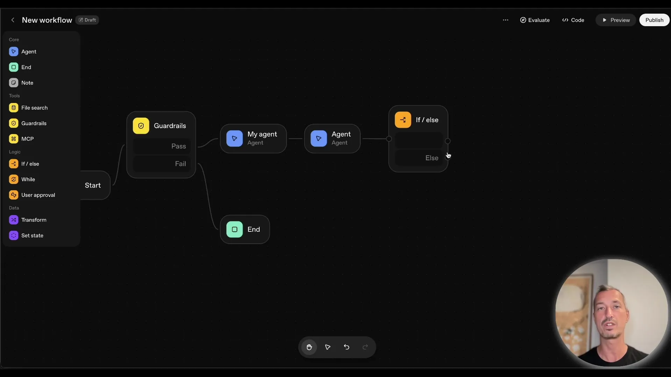Image resolution: width=671 pixels, height=377 pixels.
Task: Select the Set state icon
Action: [13, 235]
